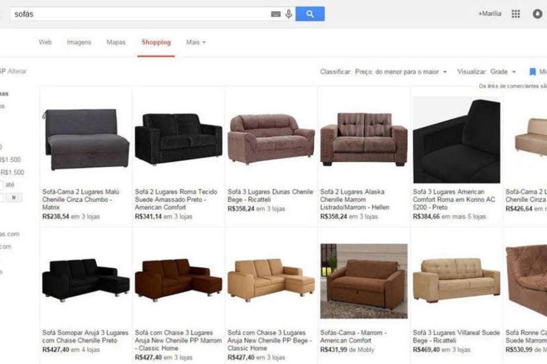Image resolution: width=547 pixels, height=364 pixels.
Task: Open the Sofás-Cama Marrom American Comfort image
Action: coord(364,281)
